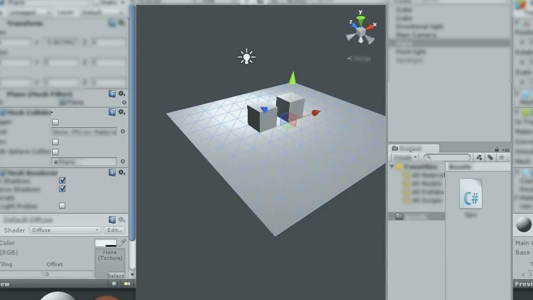The image size is (533, 300).
Task: Toggle the Cast Shadows checkbox off
Action: click(x=62, y=180)
